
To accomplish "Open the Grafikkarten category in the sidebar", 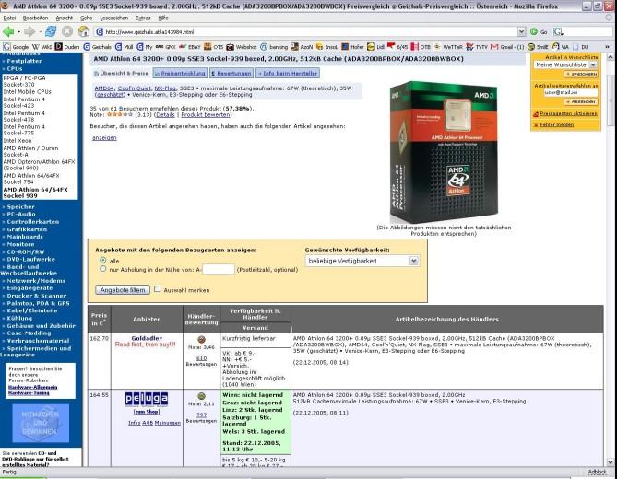I will point(27,229).
